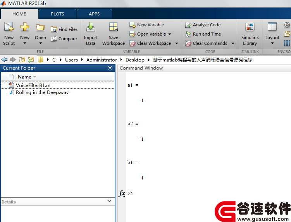291x222 pixels.
Task: Click the Clear Workspace eraser icon
Action: pos(133,43)
